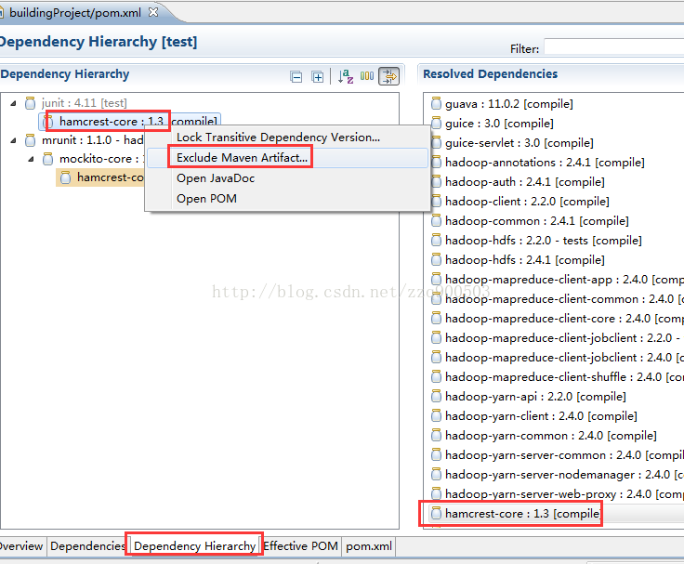
Task: Switch to the Effective POM tab
Action: point(300,546)
